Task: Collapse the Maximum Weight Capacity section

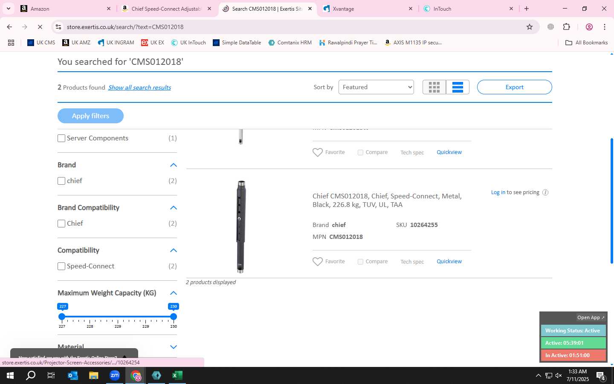Action: pyautogui.click(x=173, y=293)
